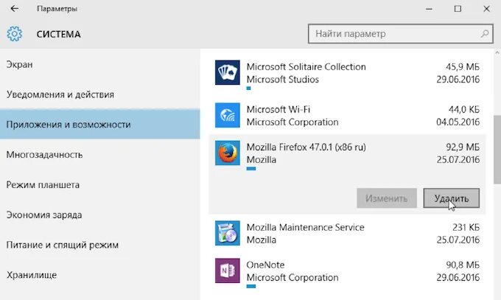This screenshot has width=501, height=300.
Task: Click the search magnifier icon
Action: (486, 34)
